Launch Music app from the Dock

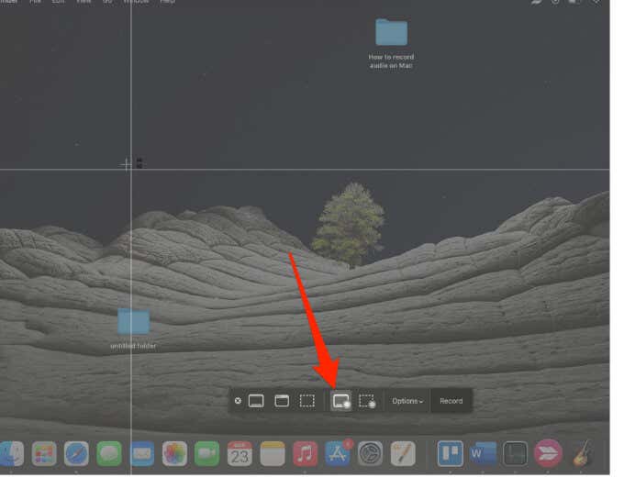305,453
